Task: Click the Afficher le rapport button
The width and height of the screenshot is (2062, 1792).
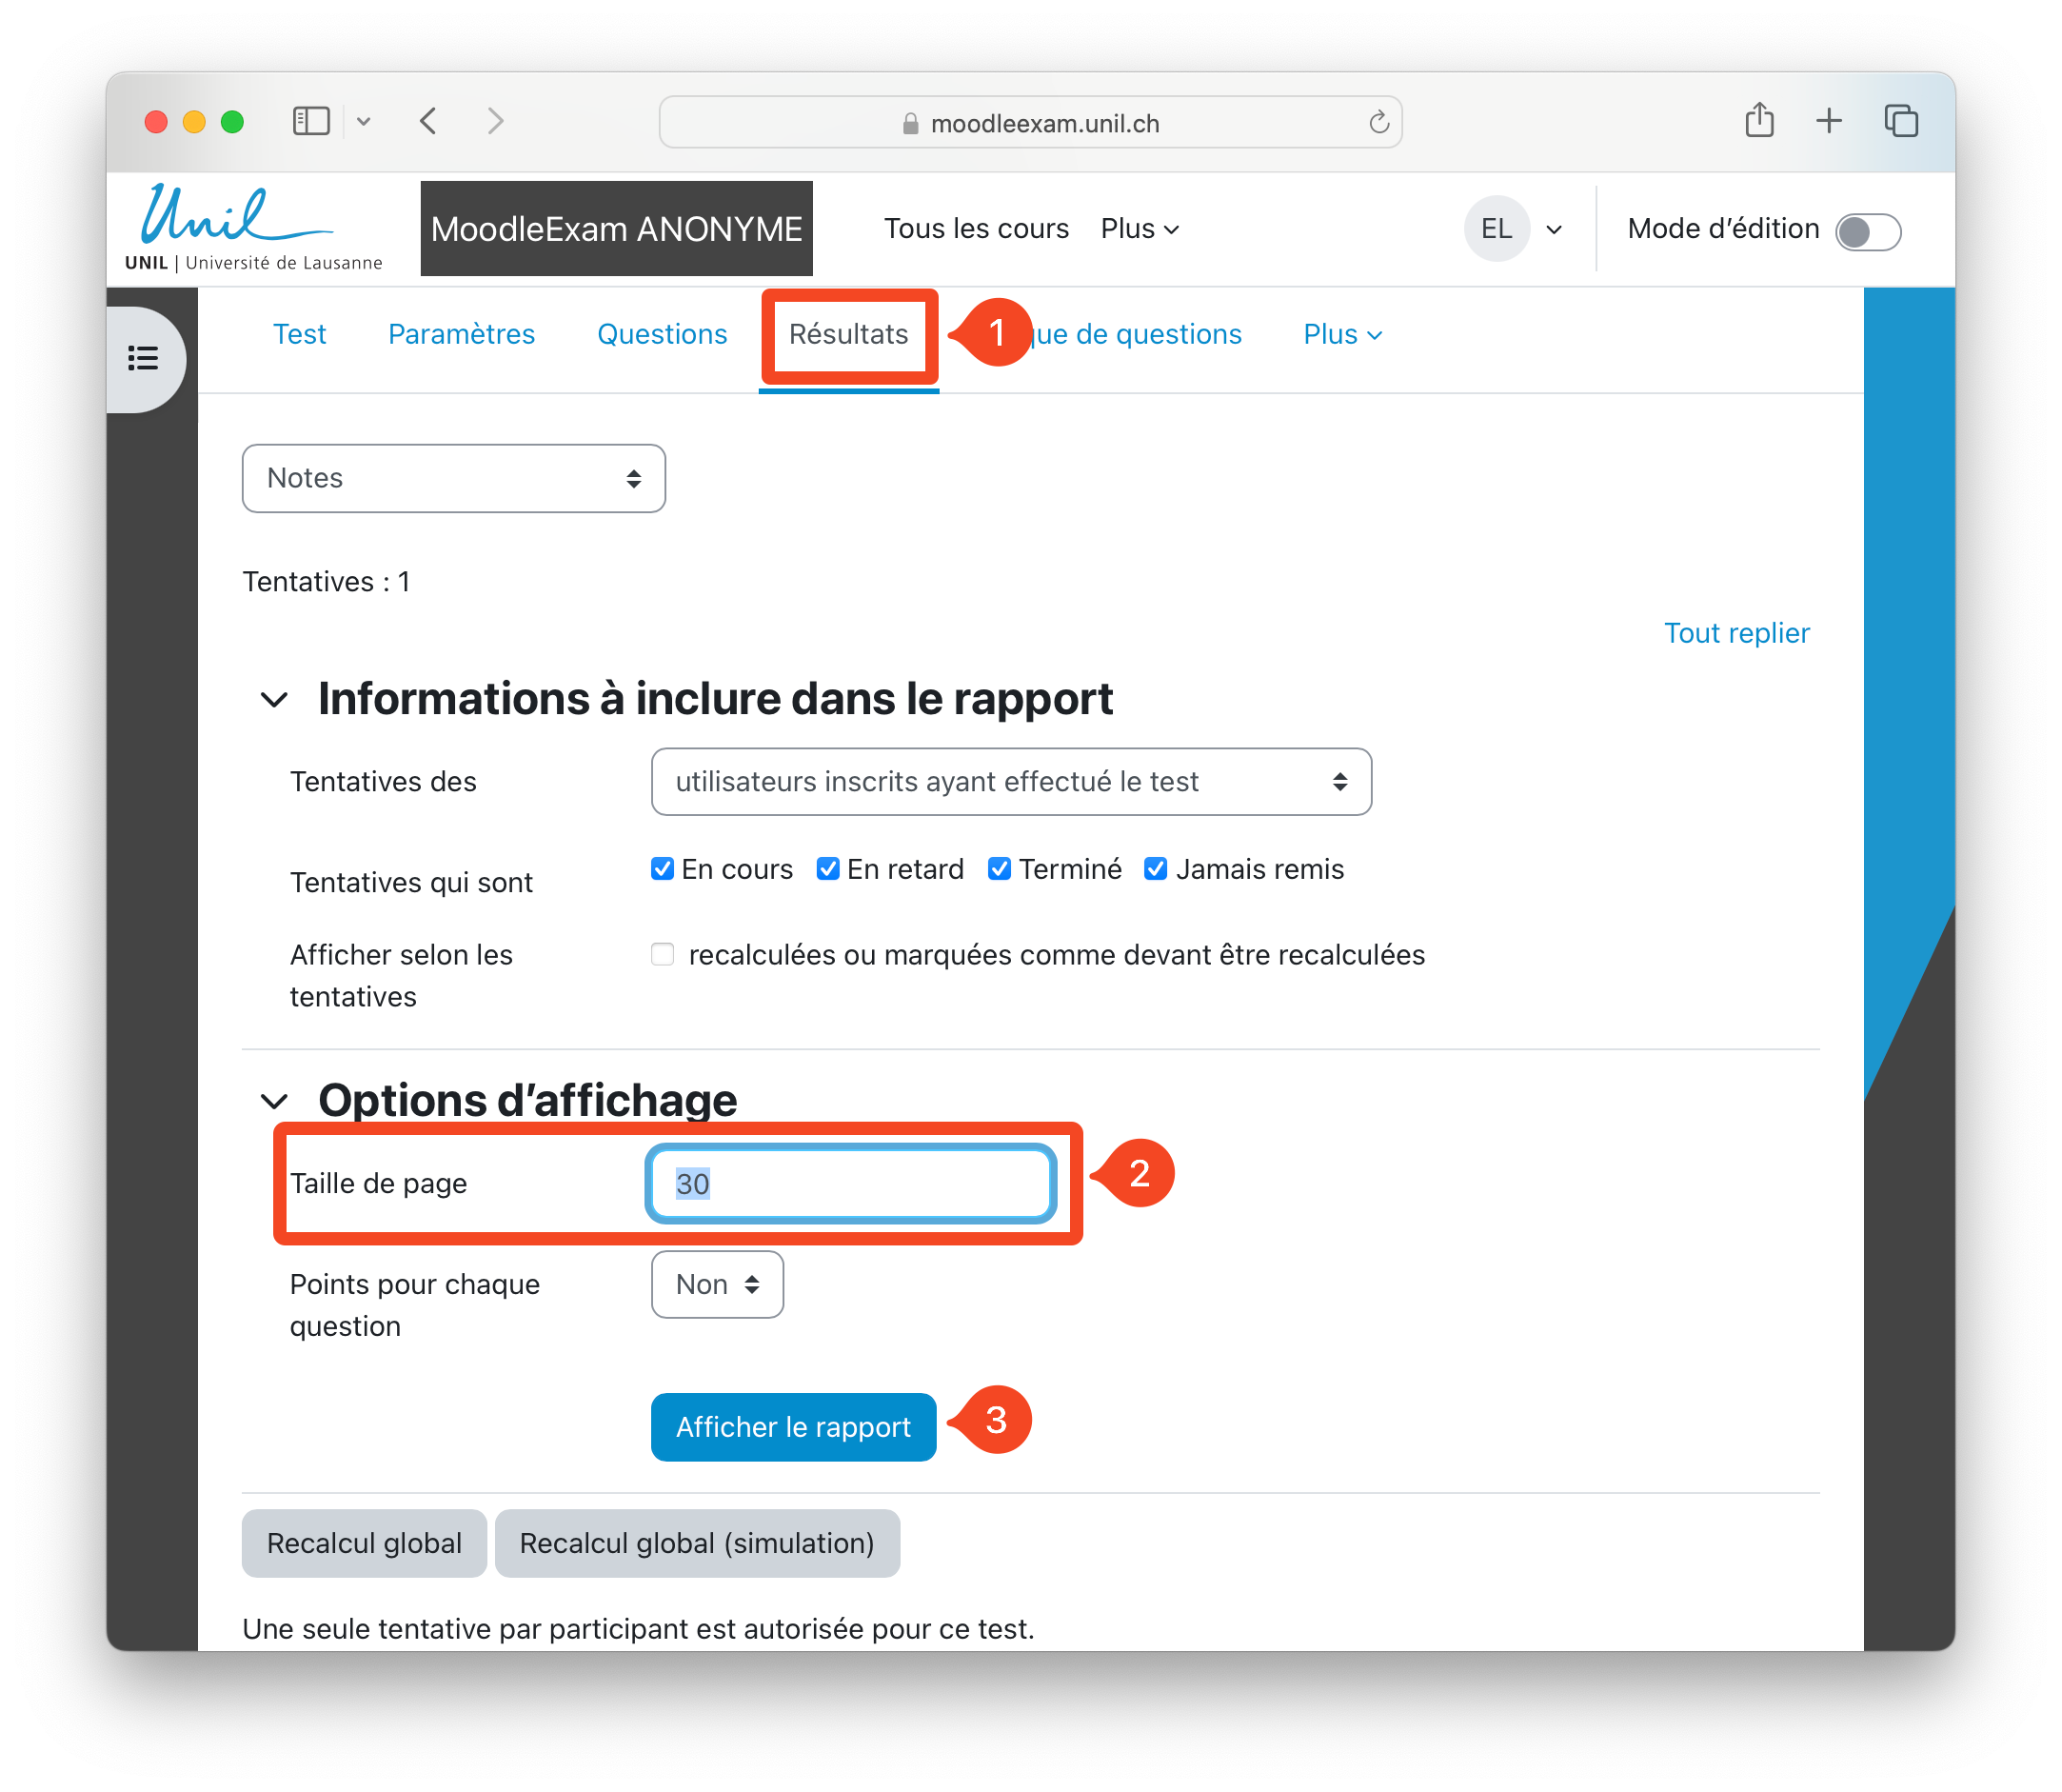Action: (x=793, y=1426)
